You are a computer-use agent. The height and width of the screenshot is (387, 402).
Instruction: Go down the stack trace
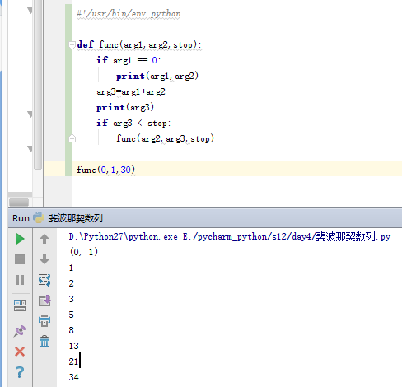(x=44, y=259)
